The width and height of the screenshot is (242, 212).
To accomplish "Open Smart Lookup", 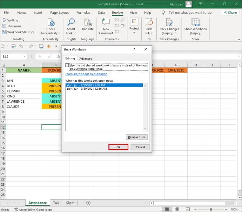I will tap(71, 27).
